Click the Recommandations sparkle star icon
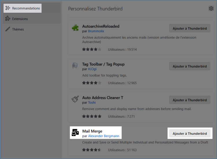Screen dimensions: 217x159 (x=8, y=8)
